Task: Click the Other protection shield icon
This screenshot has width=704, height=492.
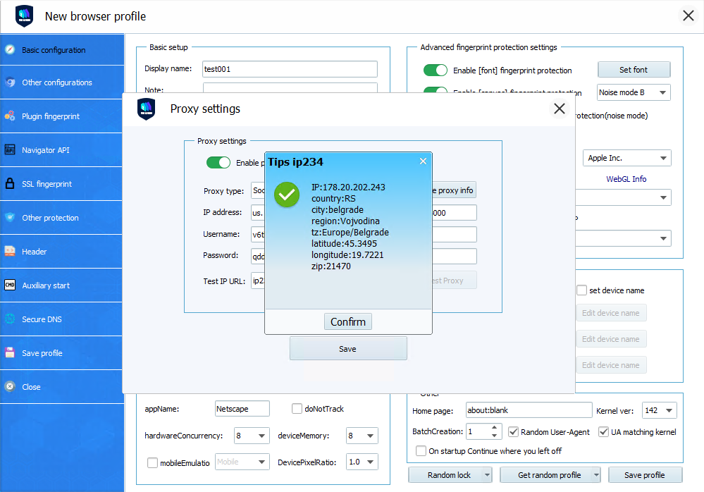Action: (x=10, y=218)
